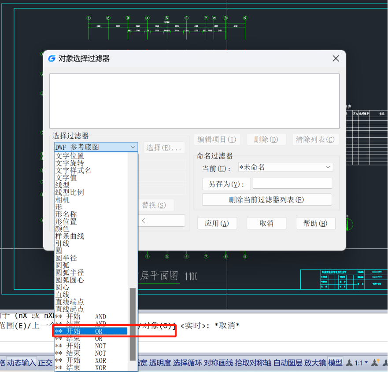388x372 pixels.
Task: Collapse the DWF 参考底图 filter dropdown
Action: 133,147
